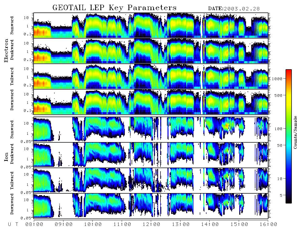Click "0.05" tick of Ion Dawnward panel

pyautogui.click(x=25, y=218)
